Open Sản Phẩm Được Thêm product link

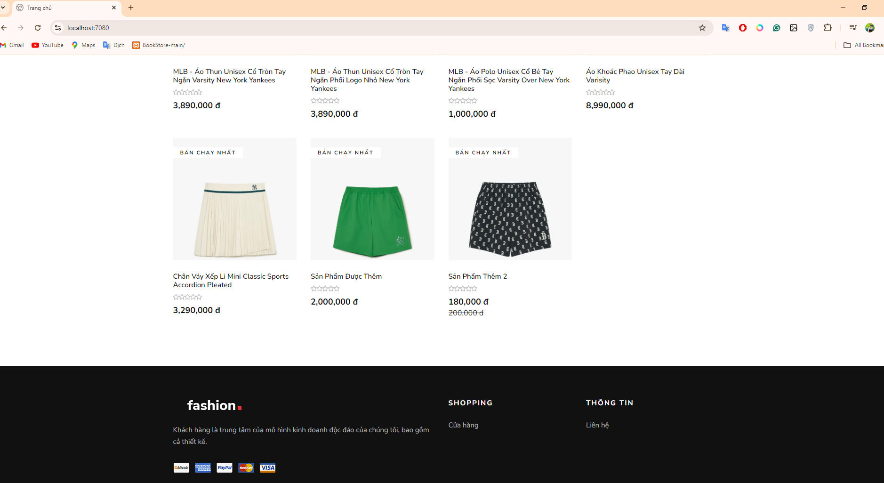tap(346, 276)
